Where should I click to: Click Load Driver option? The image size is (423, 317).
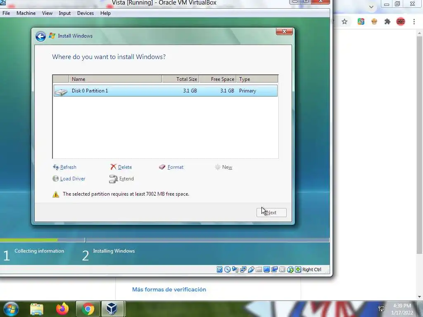pos(69,179)
